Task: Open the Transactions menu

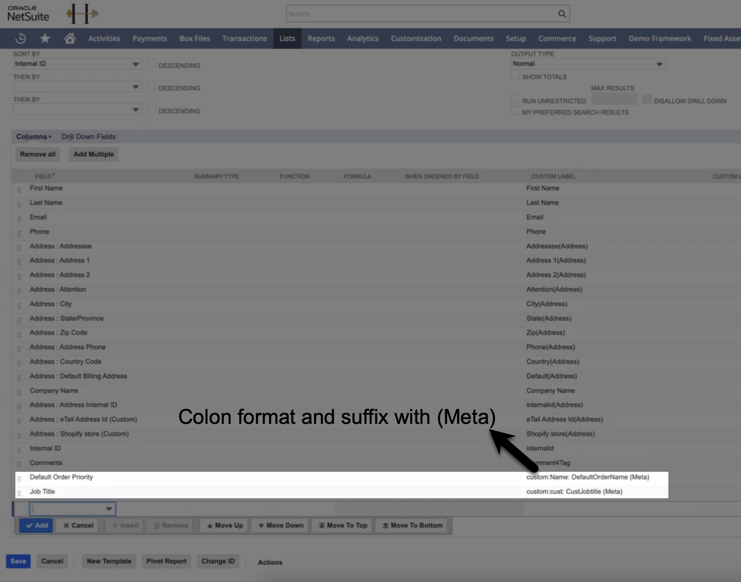Action: 244,38
